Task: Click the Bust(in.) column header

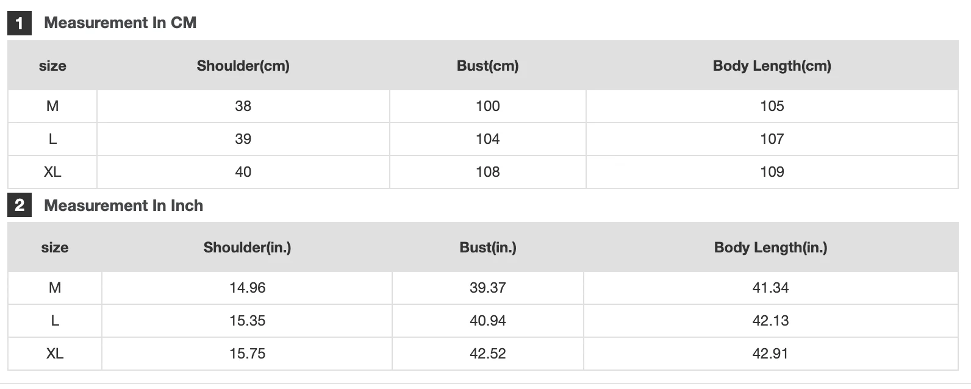Action: (x=487, y=248)
